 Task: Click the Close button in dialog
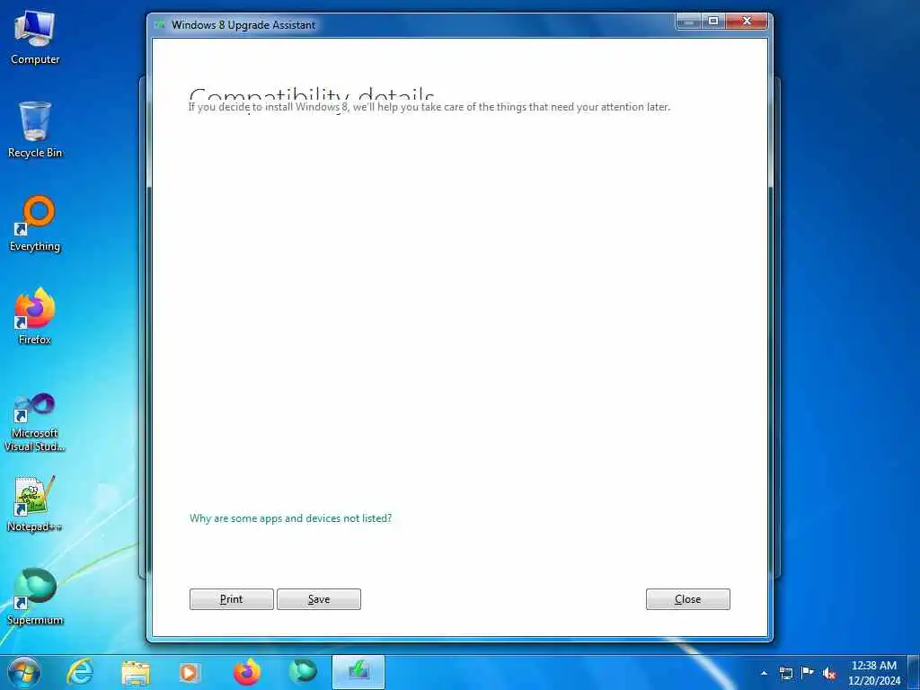687,599
